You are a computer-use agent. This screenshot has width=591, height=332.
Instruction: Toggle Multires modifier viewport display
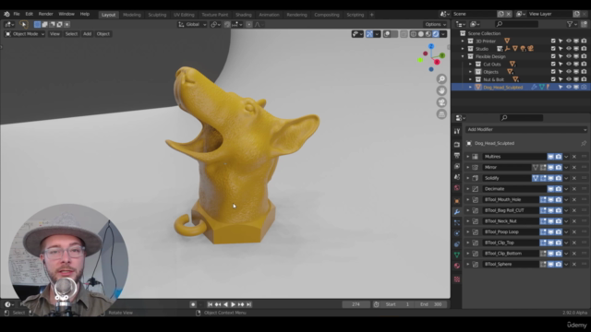pos(550,157)
